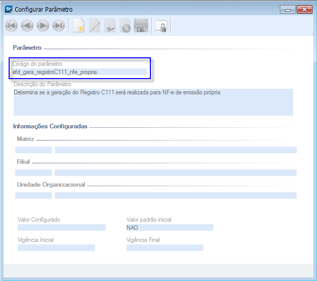Jump to the last record
Viewport: 317px width, 281px height.
coord(58,26)
